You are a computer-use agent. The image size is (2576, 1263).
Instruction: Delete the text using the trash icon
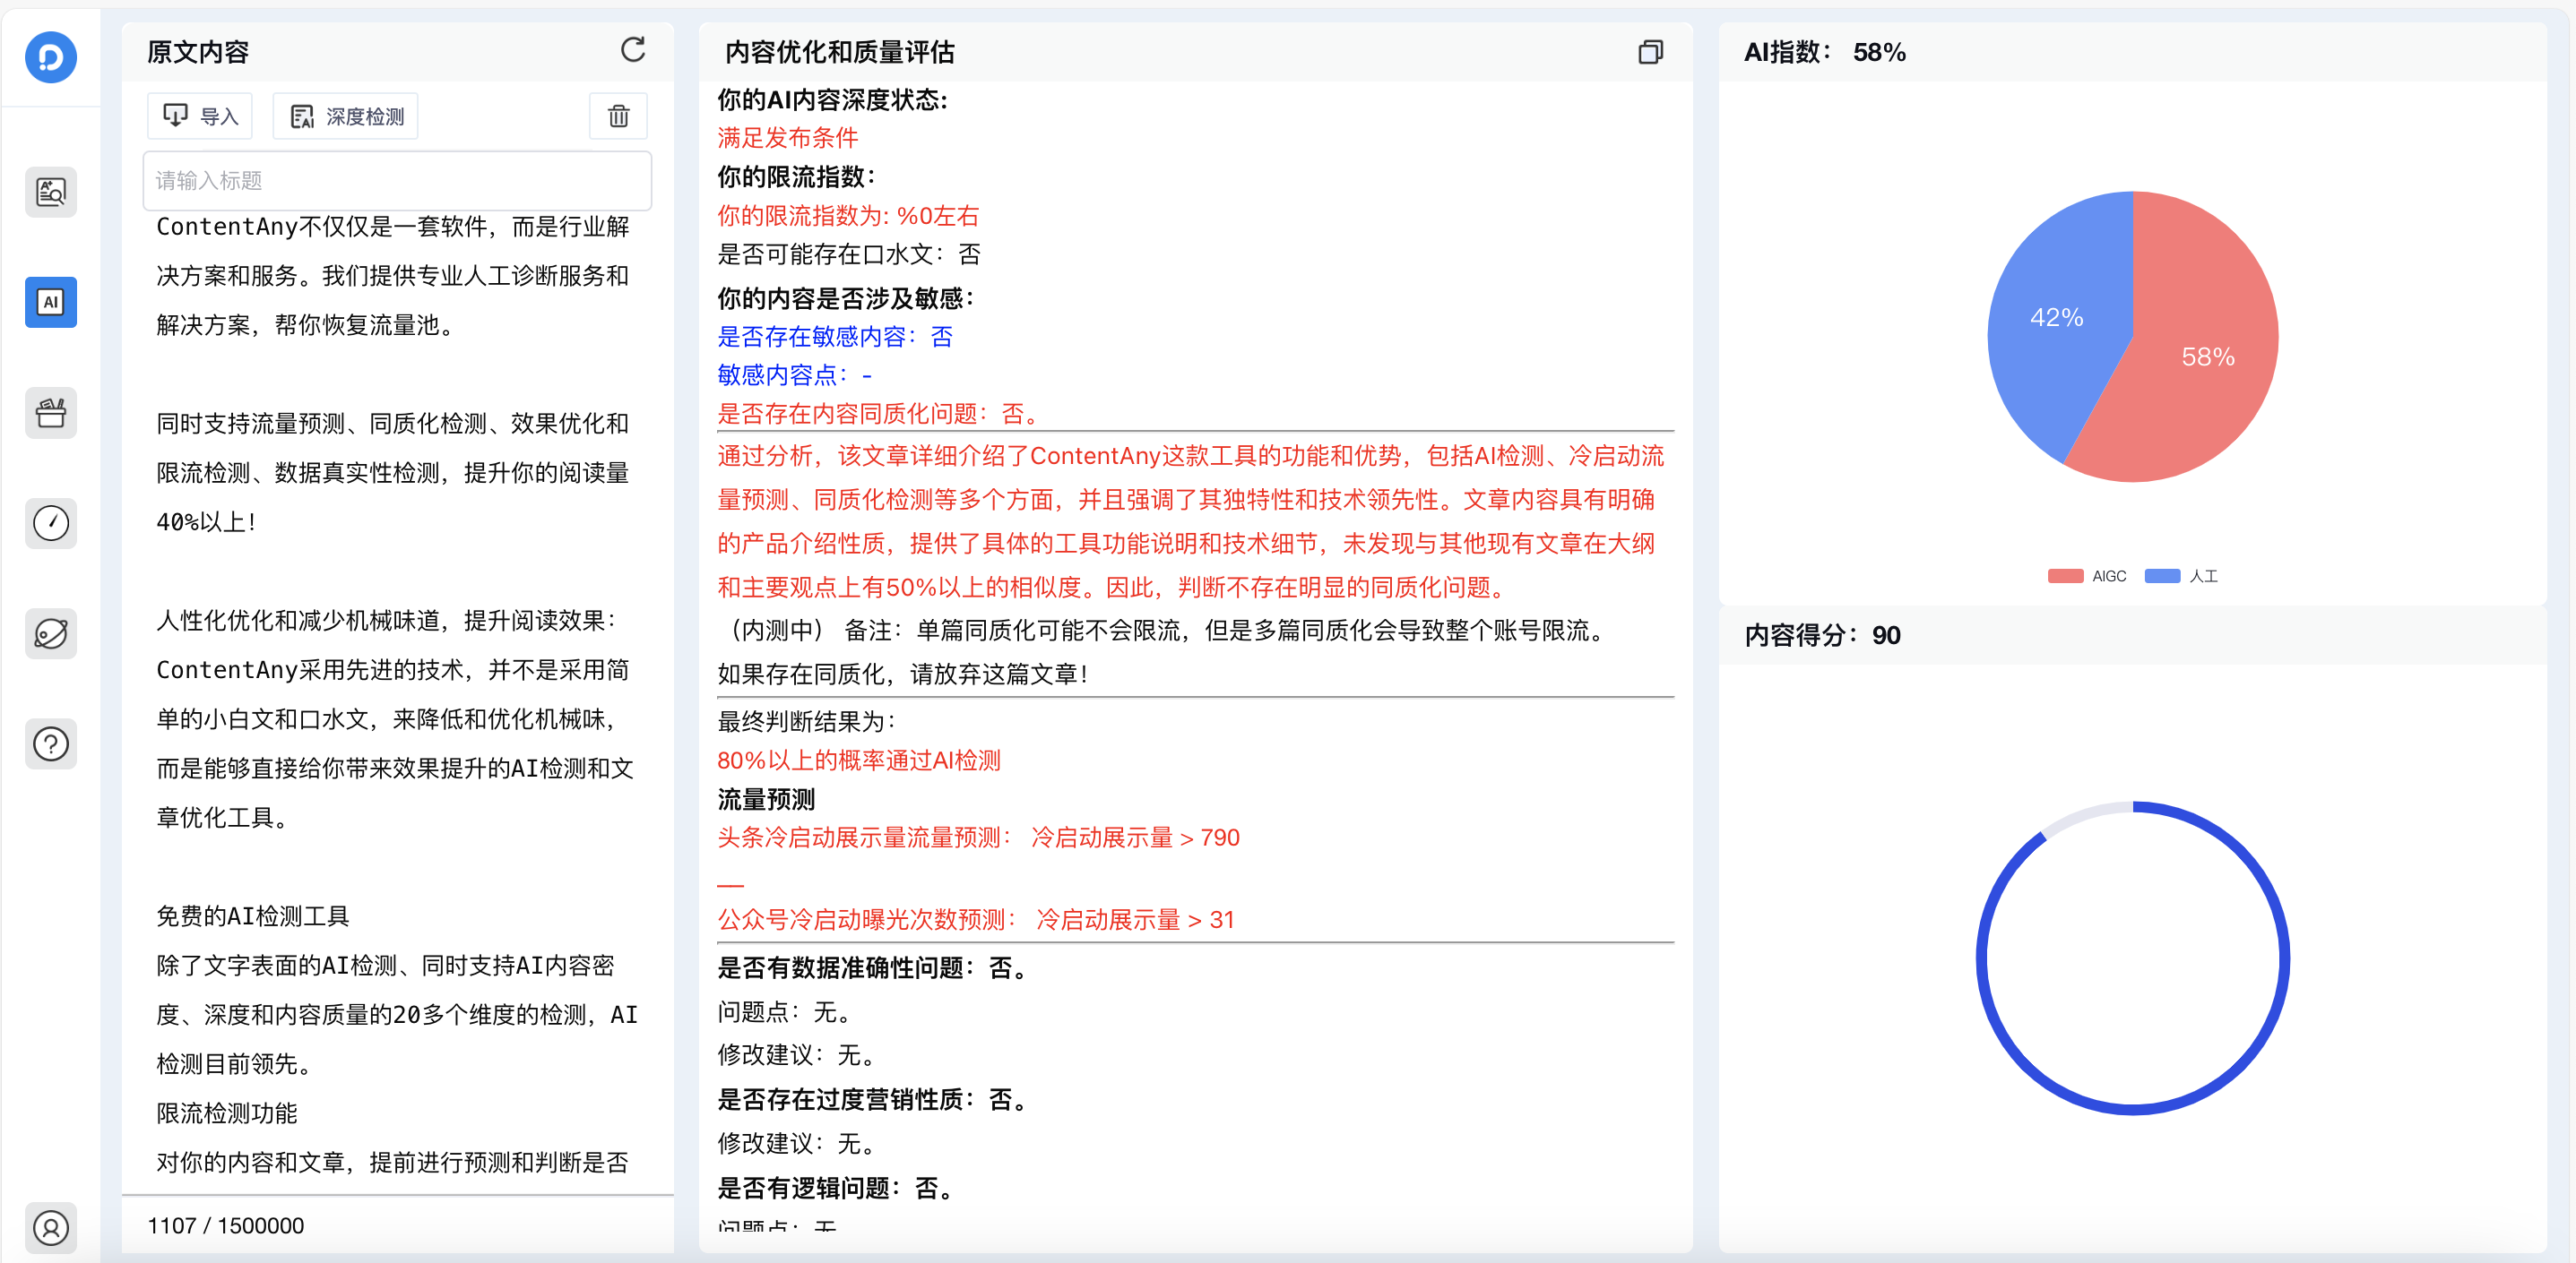coord(618,116)
